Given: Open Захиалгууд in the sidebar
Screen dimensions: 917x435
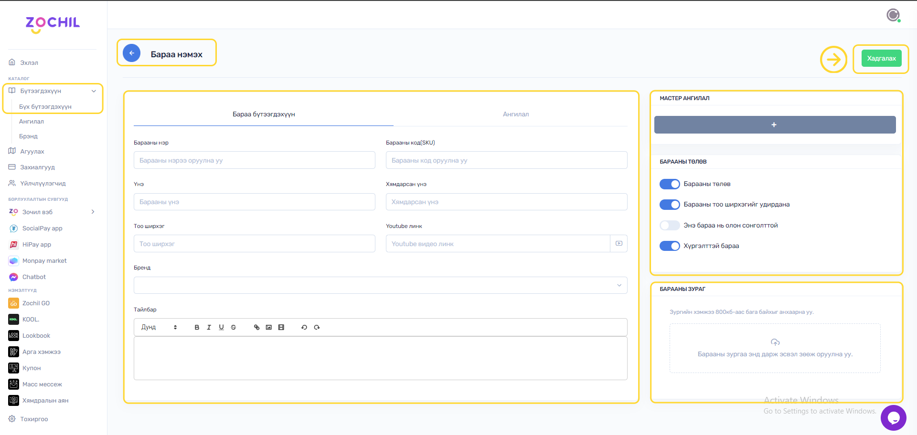Looking at the screenshot, I should coord(37,167).
